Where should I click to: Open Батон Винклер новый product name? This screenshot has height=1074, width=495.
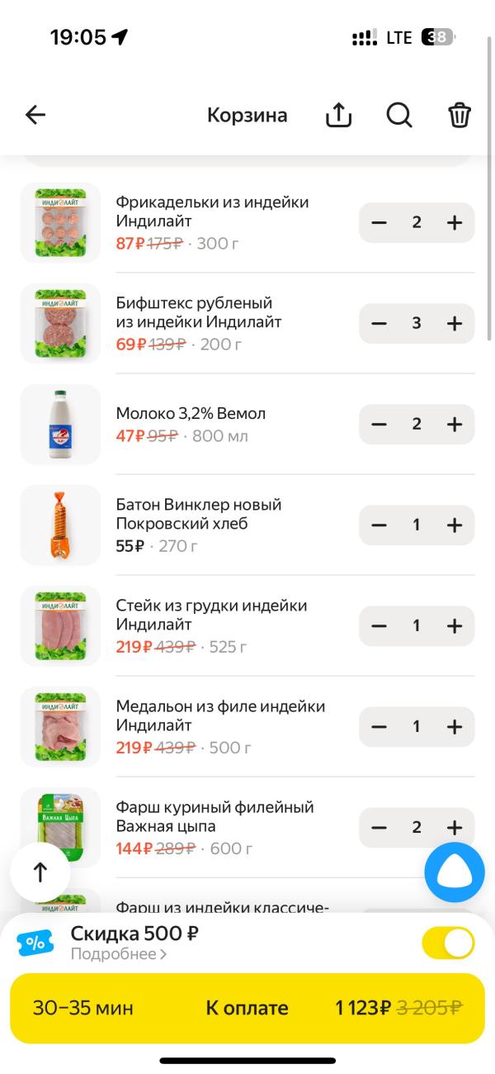pos(198,514)
